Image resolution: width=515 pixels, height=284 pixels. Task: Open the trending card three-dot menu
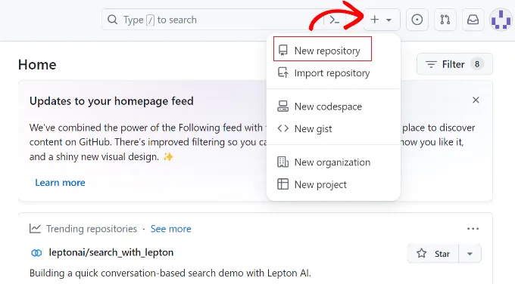point(473,229)
